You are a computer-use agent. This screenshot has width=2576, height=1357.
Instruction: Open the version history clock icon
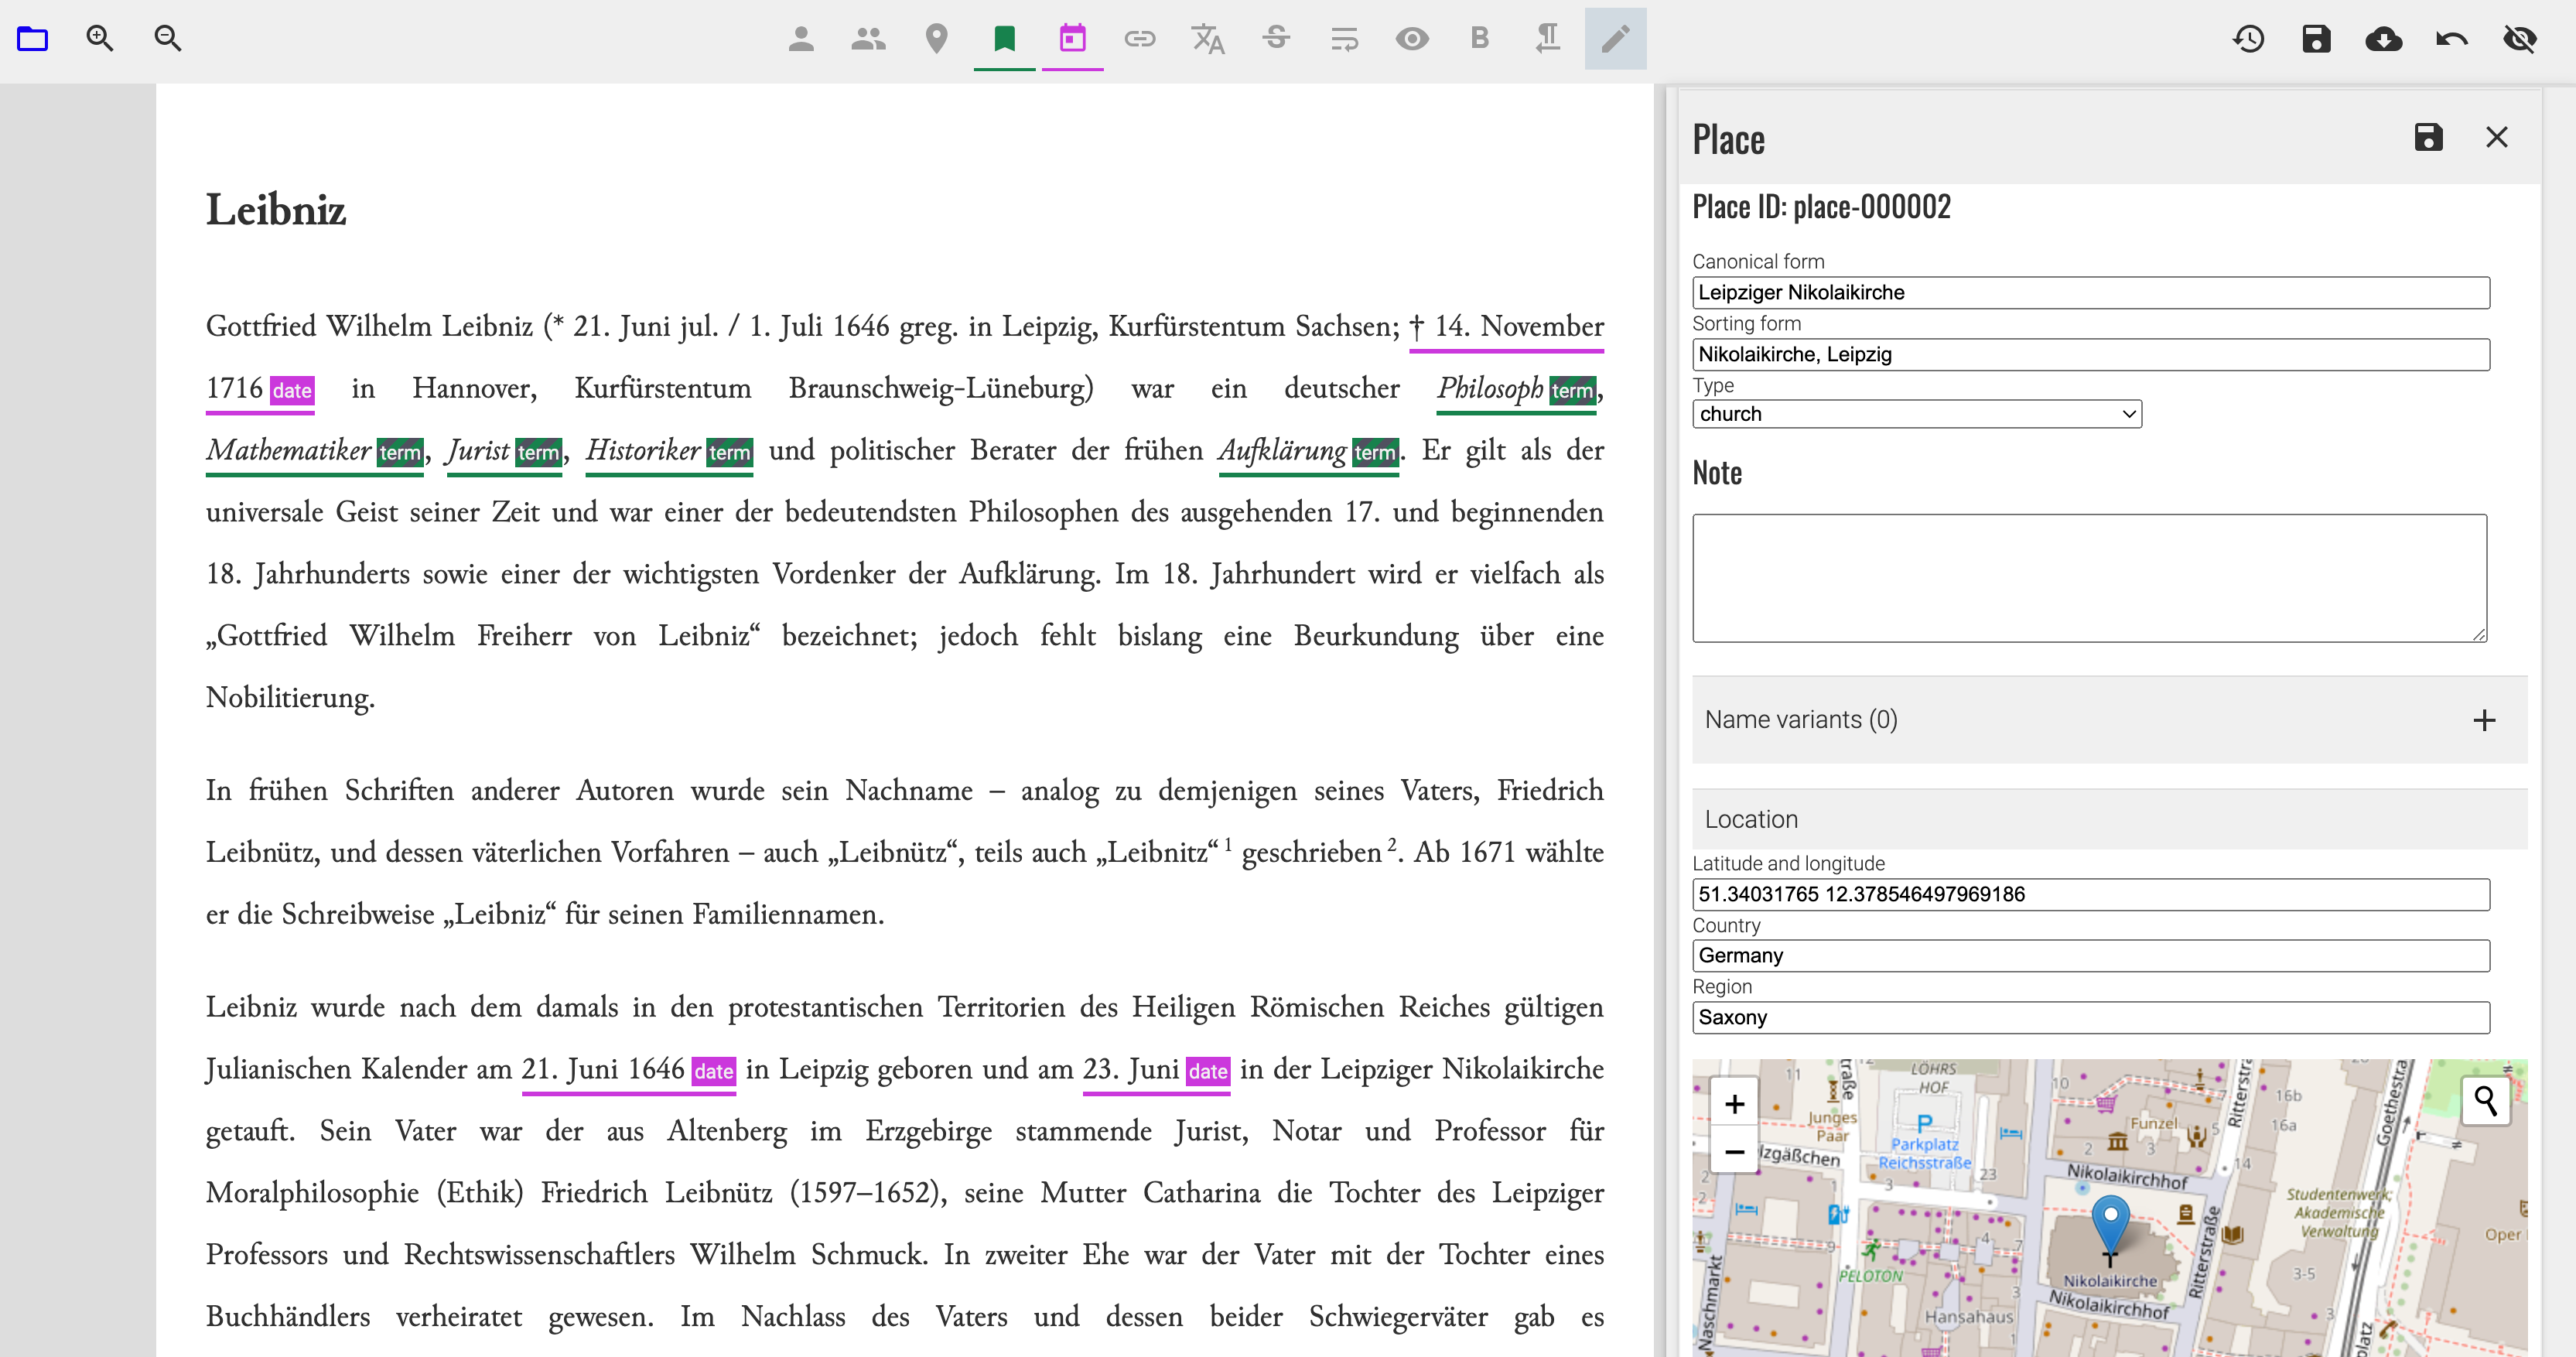pyautogui.click(x=2248, y=39)
